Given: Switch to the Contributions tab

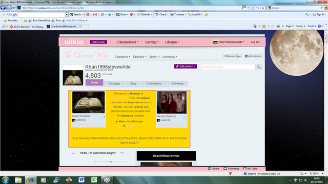Looking at the screenshot, I should click(x=154, y=83).
